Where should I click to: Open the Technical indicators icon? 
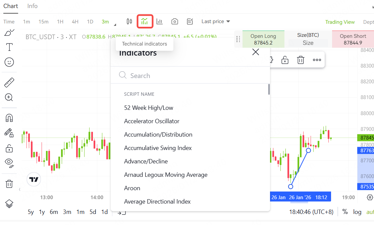coord(145,21)
